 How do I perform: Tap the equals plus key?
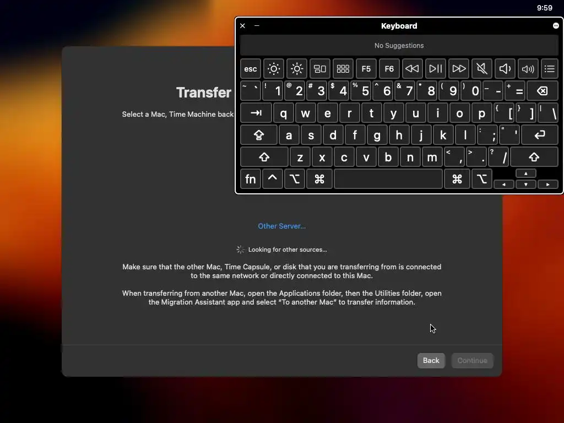[x=515, y=91]
